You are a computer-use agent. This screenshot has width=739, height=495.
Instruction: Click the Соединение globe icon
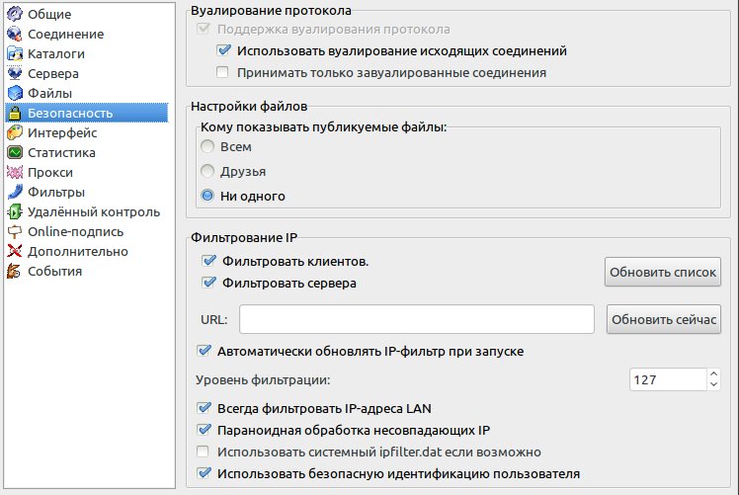(x=15, y=34)
